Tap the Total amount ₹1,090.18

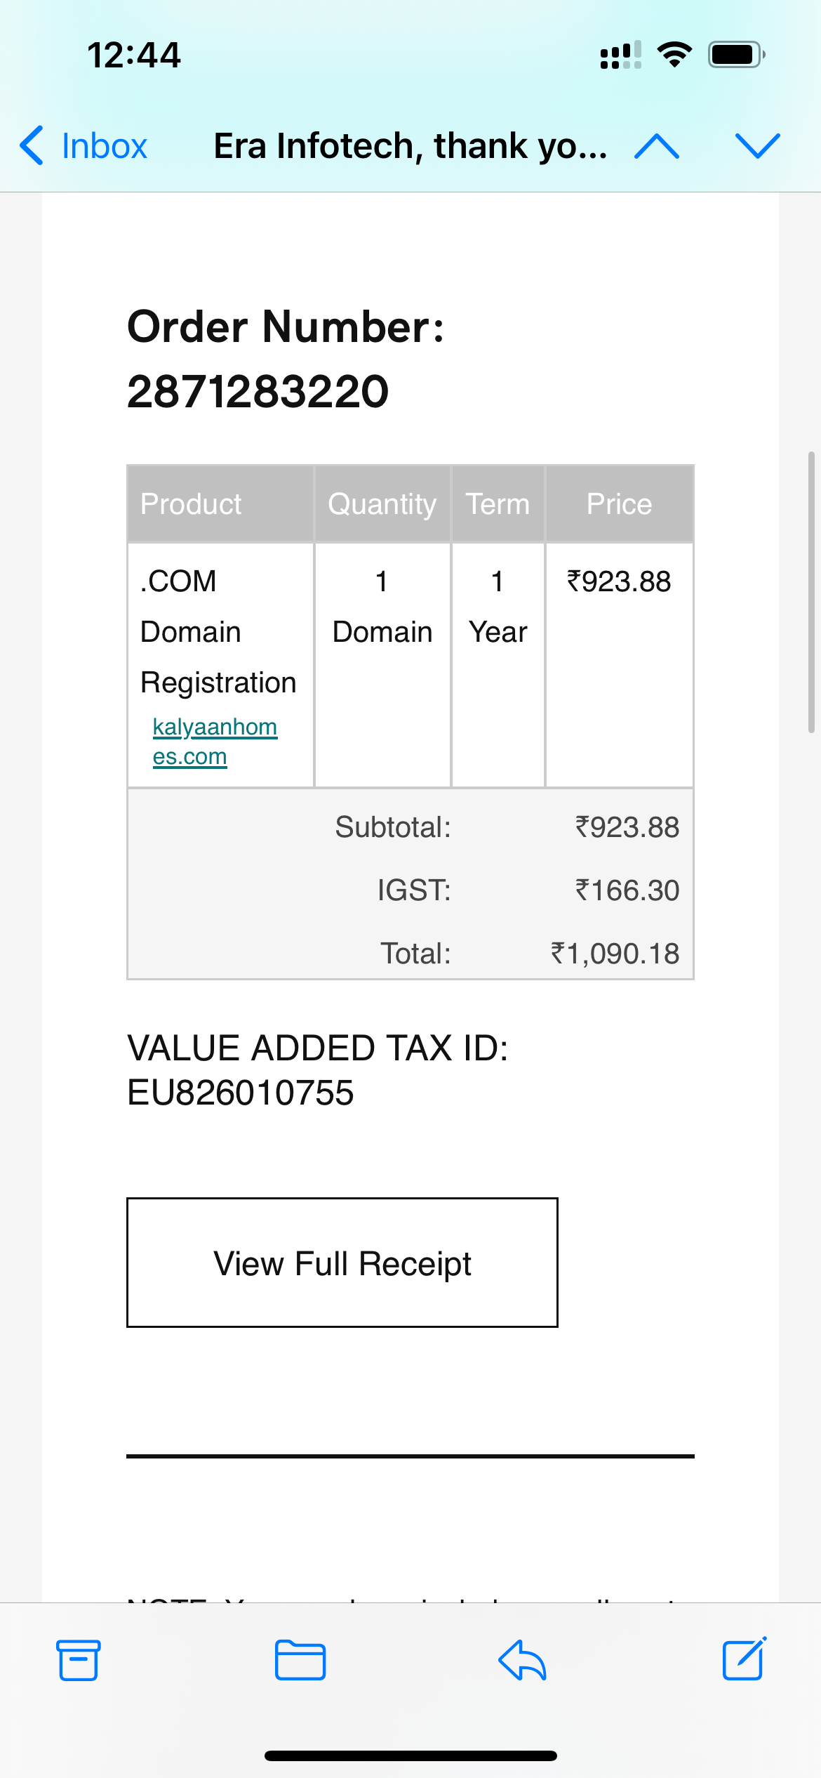(x=615, y=954)
